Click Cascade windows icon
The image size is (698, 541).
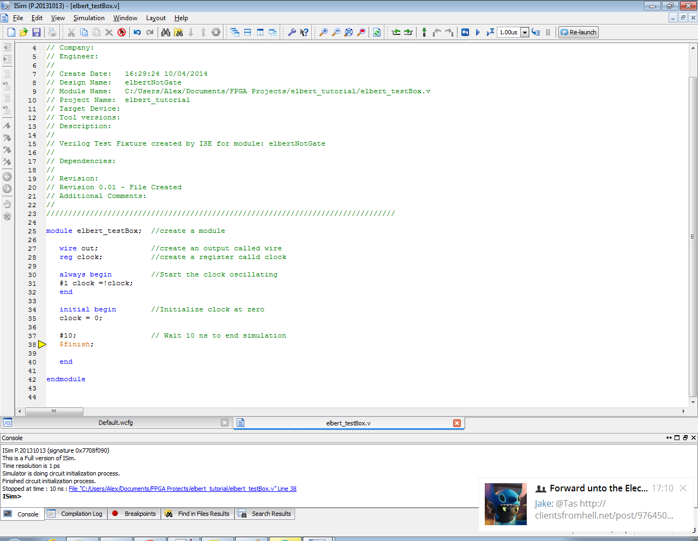coord(235,32)
